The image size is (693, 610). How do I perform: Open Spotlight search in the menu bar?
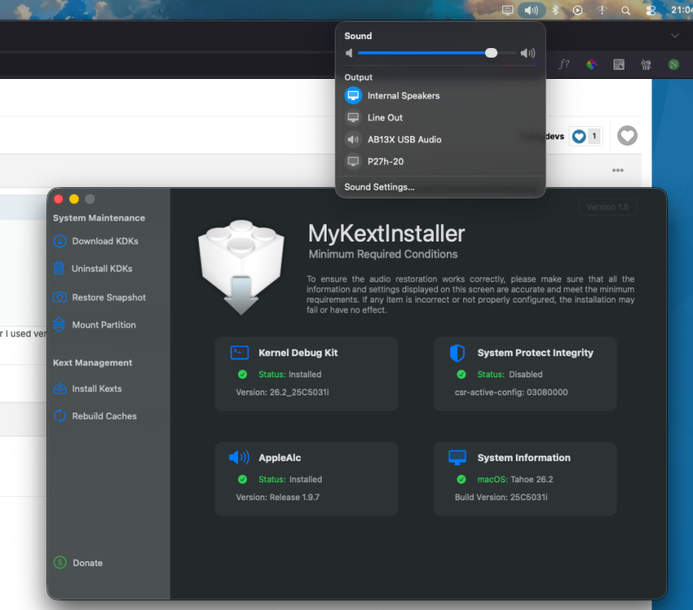tap(626, 11)
